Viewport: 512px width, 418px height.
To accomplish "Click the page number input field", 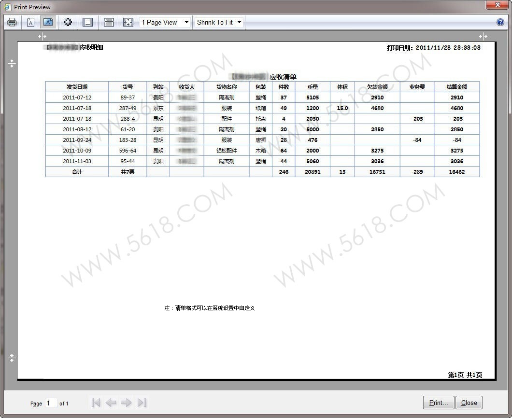I will pyautogui.click(x=51, y=403).
